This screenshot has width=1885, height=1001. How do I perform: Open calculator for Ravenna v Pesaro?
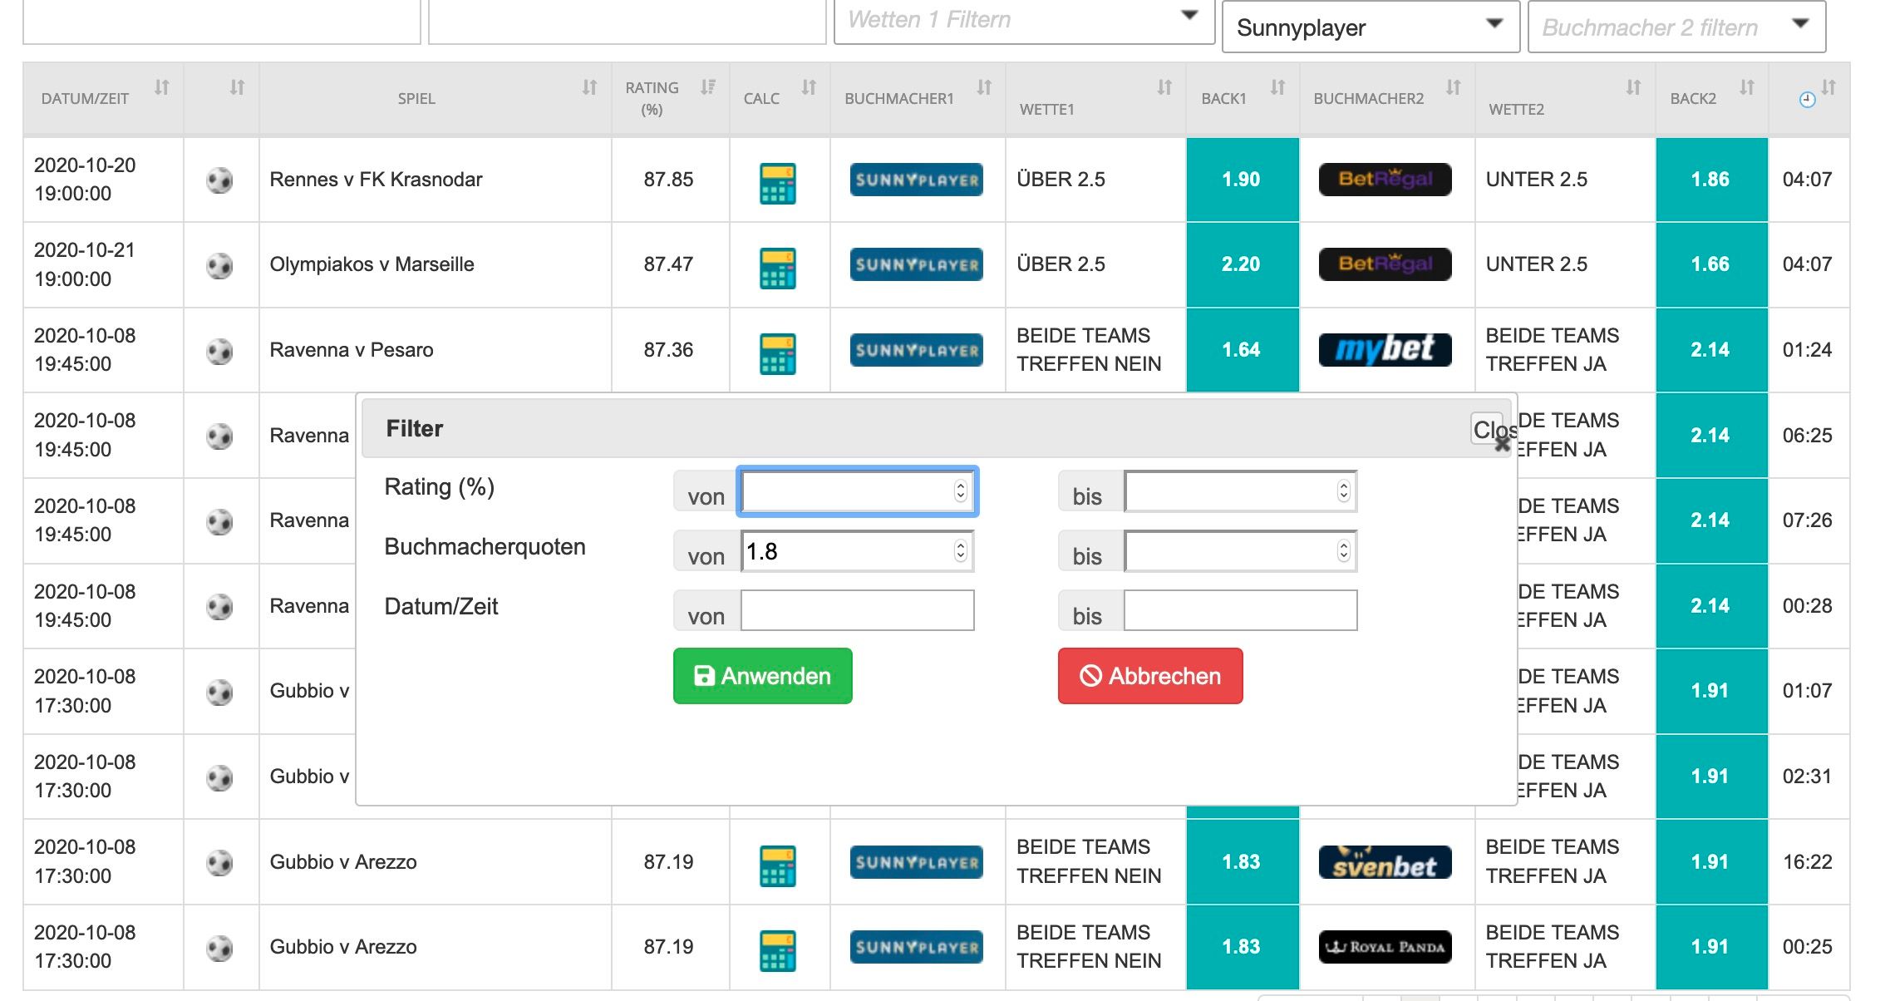pos(777,353)
